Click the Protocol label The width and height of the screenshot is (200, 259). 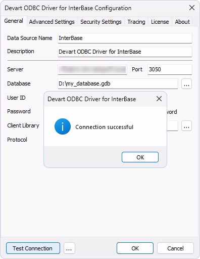pos(17,140)
